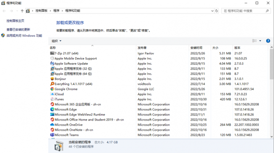Click the 264 MB size cell
Viewport: 274px width, 153px height.
(x=225, y=124)
